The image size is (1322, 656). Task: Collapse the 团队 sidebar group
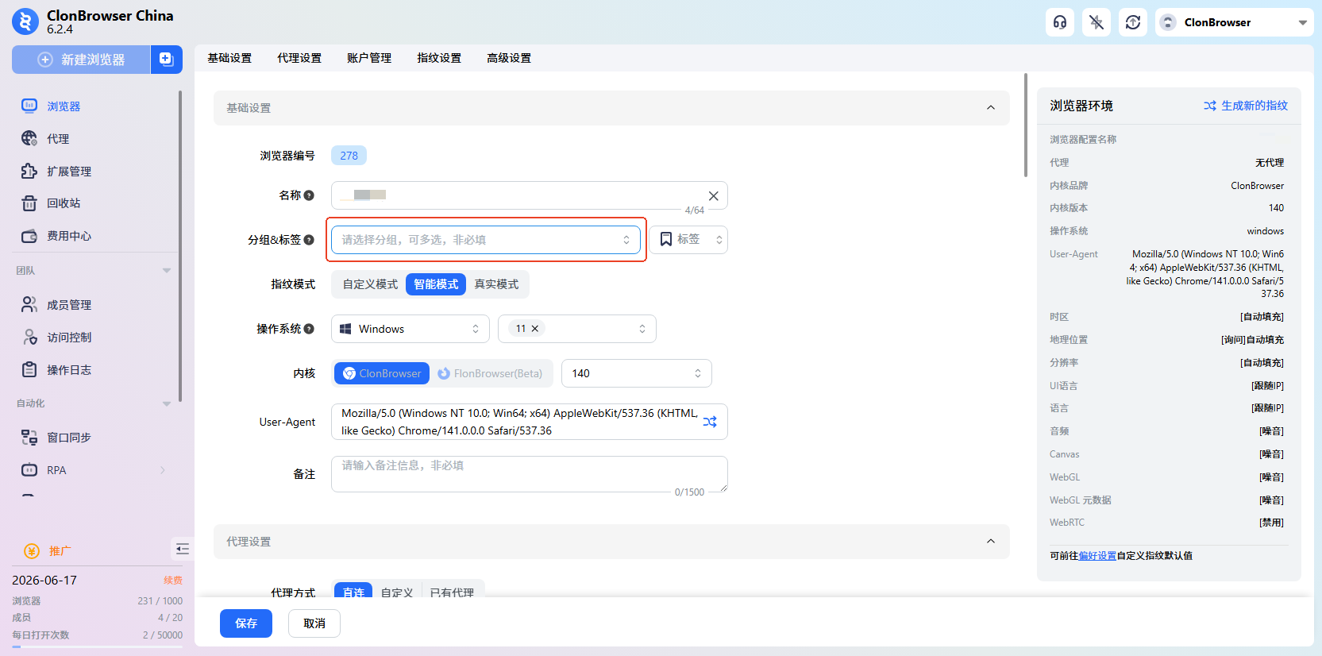(167, 271)
